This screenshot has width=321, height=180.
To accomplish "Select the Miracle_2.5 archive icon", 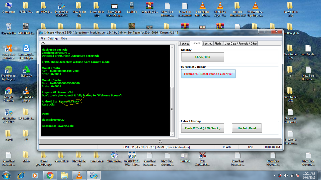I will 149,7.
